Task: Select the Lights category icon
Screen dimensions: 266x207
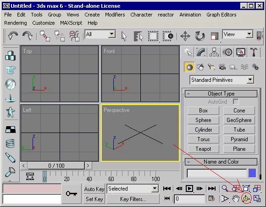Action: (x=211, y=67)
